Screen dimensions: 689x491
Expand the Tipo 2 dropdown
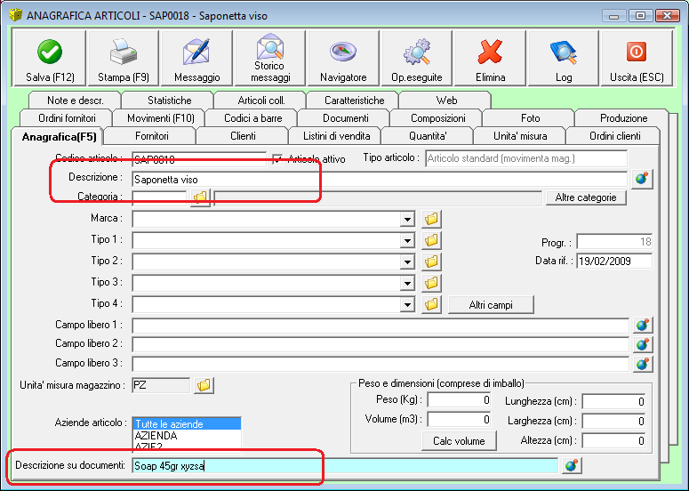(x=408, y=262)
